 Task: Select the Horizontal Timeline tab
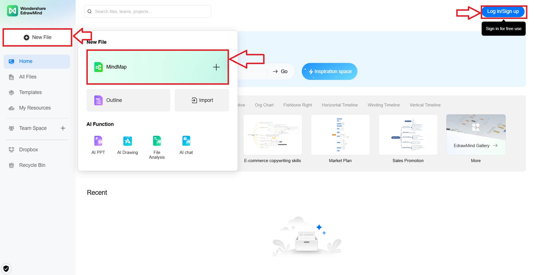pyautogui.click(x=340, y=105)
